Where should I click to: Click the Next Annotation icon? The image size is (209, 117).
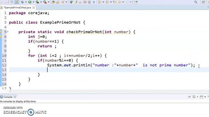pyautogui.click(x=99, y=2)
